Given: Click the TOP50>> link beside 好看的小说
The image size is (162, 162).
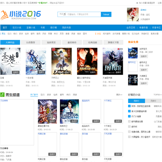Looking at the screenshot, I should coord(157,95).
